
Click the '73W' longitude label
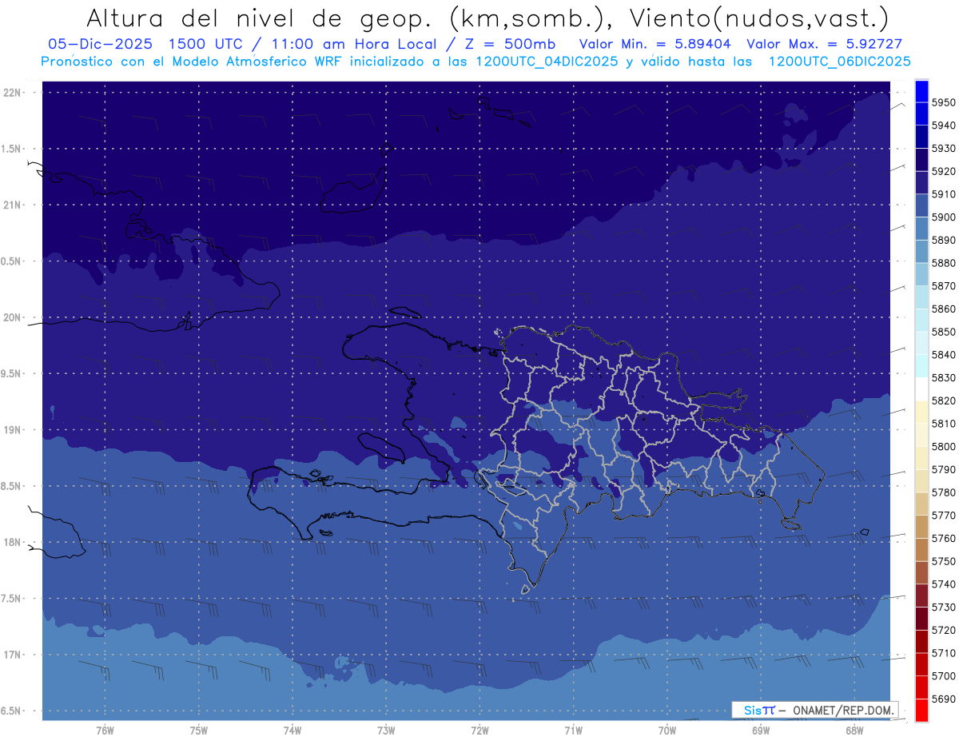[386, 731]
